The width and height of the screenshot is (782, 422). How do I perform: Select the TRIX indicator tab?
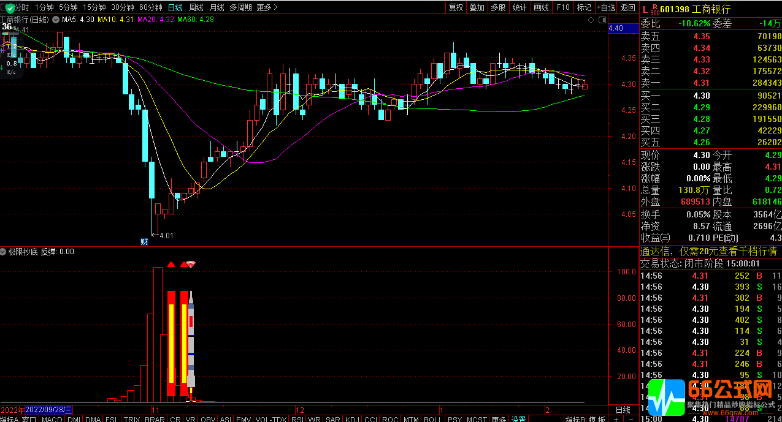point(132,419)
